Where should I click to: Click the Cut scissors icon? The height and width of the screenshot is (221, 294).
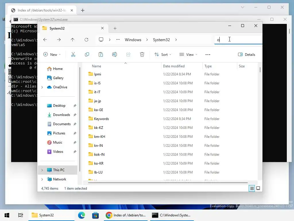[73, 54]
